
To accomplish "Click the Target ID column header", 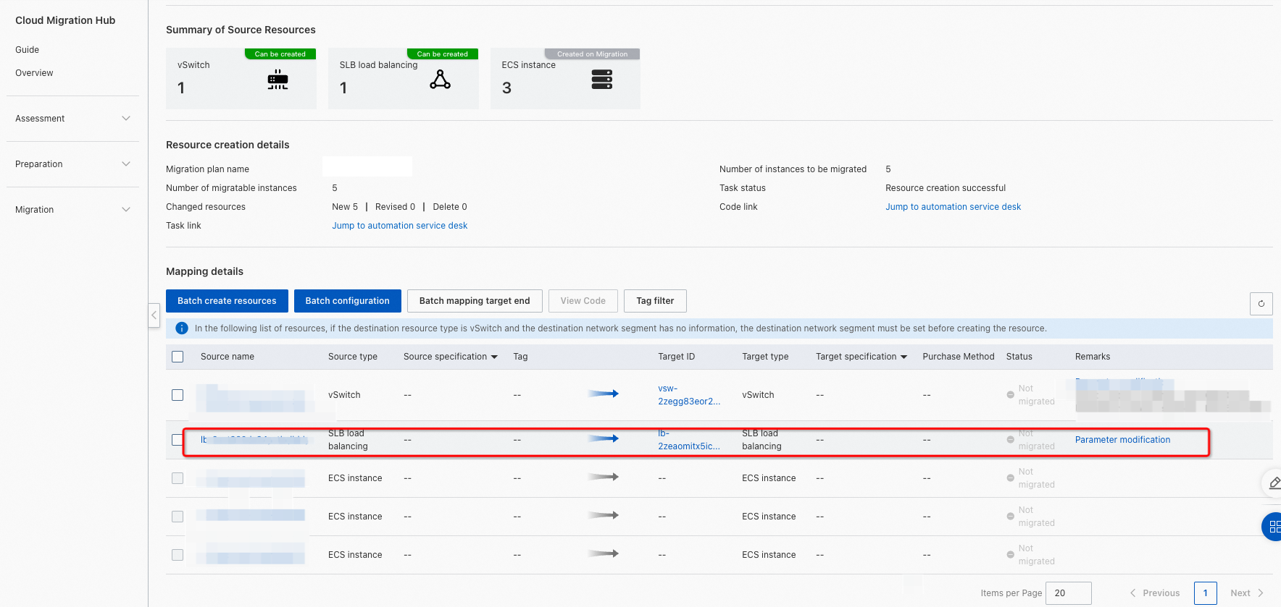I will click(x=676, y=357).
